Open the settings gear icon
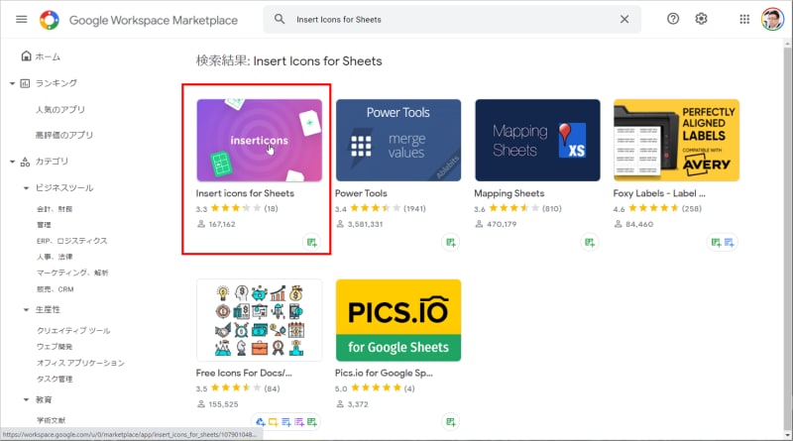The width and height of the screenshot is (793, 441). 702,19
